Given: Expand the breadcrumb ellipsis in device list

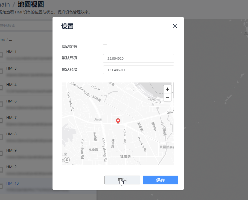Looking at the screenshot, I should click(10, 39).
